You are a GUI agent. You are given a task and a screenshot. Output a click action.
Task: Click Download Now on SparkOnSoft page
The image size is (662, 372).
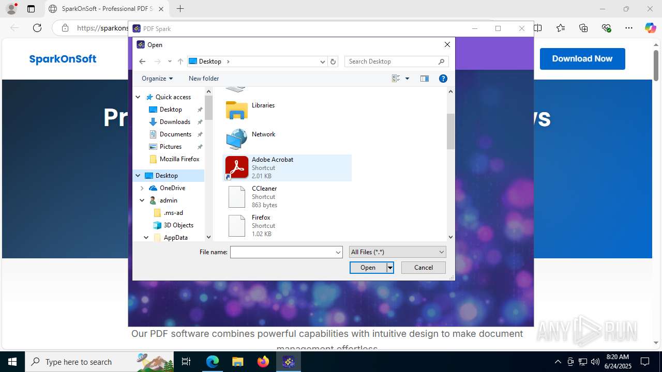[x=582, y=59]
